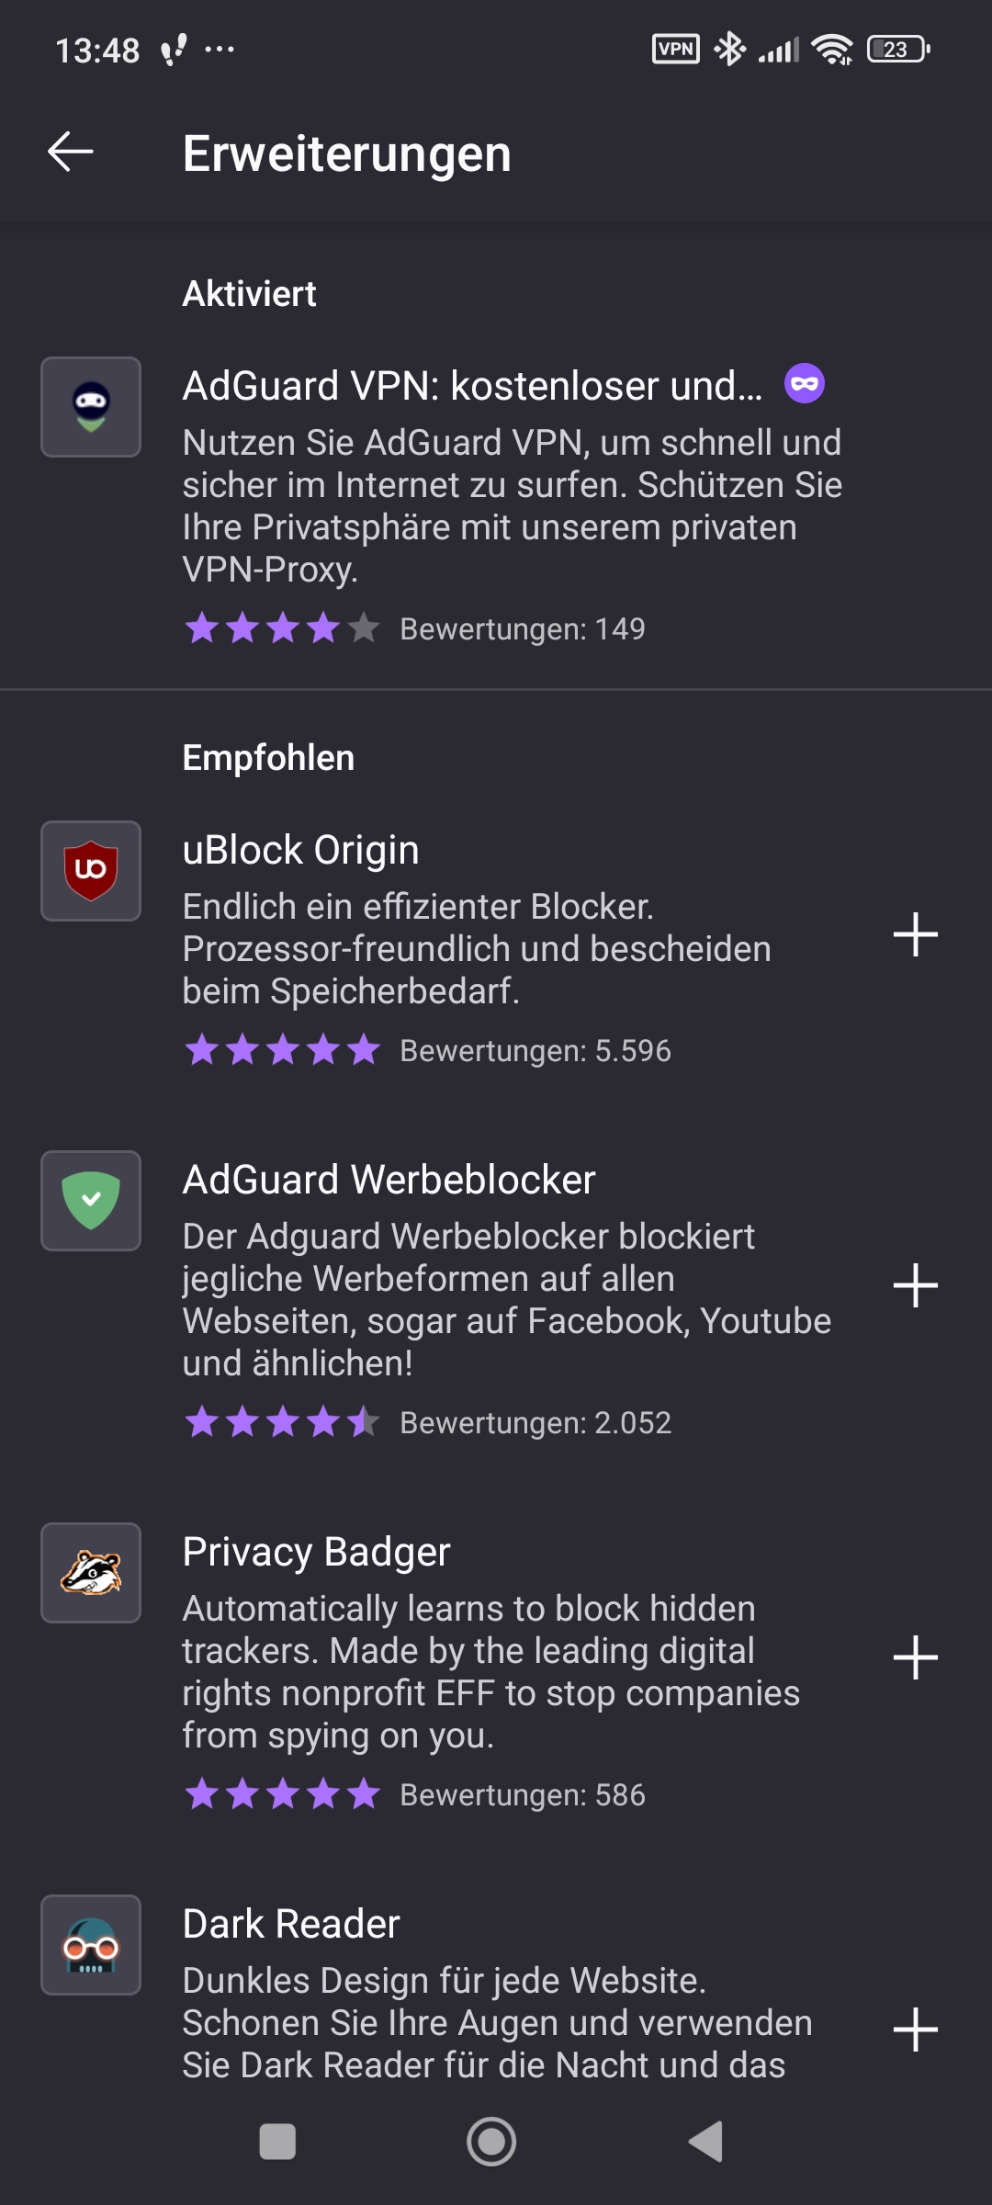Tap the uBlock Origin reviews count 5.596
The width and height of the screenshot is (992, 2205).
tap(535, 1050)
